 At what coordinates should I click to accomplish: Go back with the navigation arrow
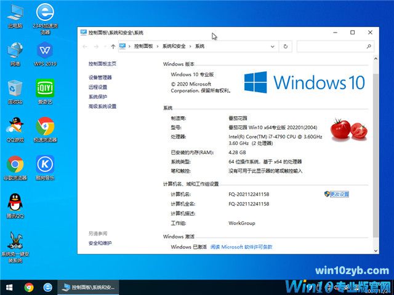(85, 47)
